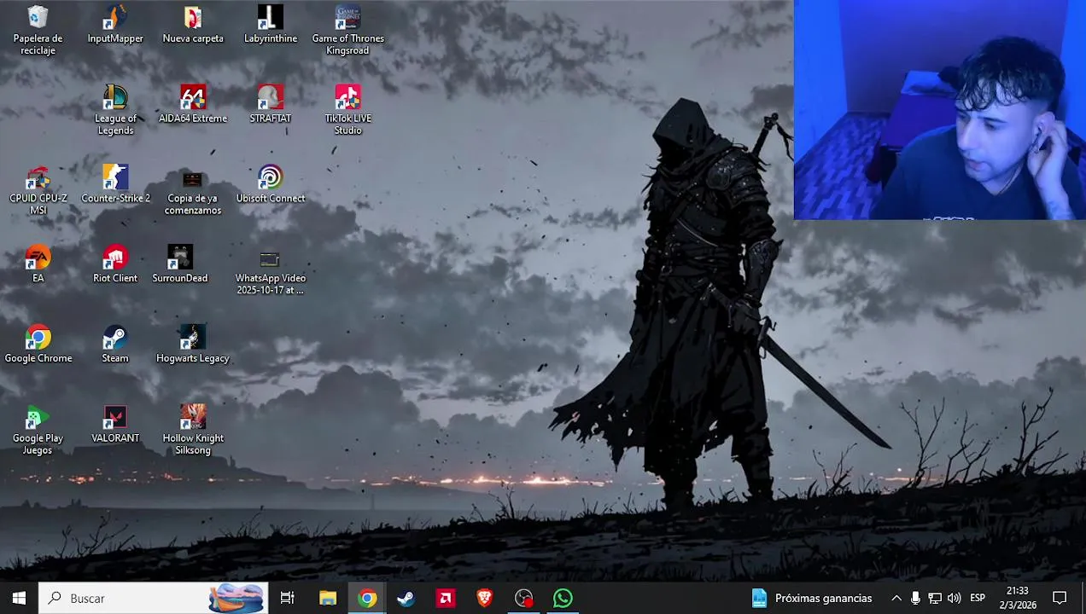Select the EA app shortcut
The image size is (1086, 614).
(x=38, y=264)
